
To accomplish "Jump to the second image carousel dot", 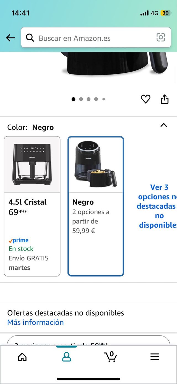I will [x=81, y=99].
